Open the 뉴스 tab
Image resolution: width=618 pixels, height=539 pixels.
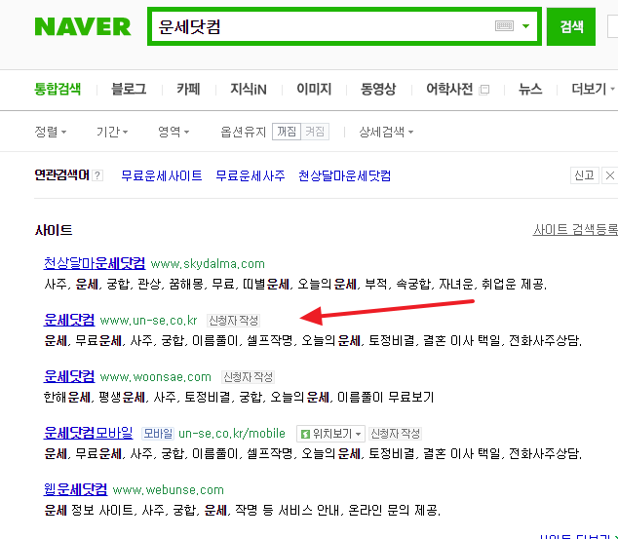click(x=530, y=89)
